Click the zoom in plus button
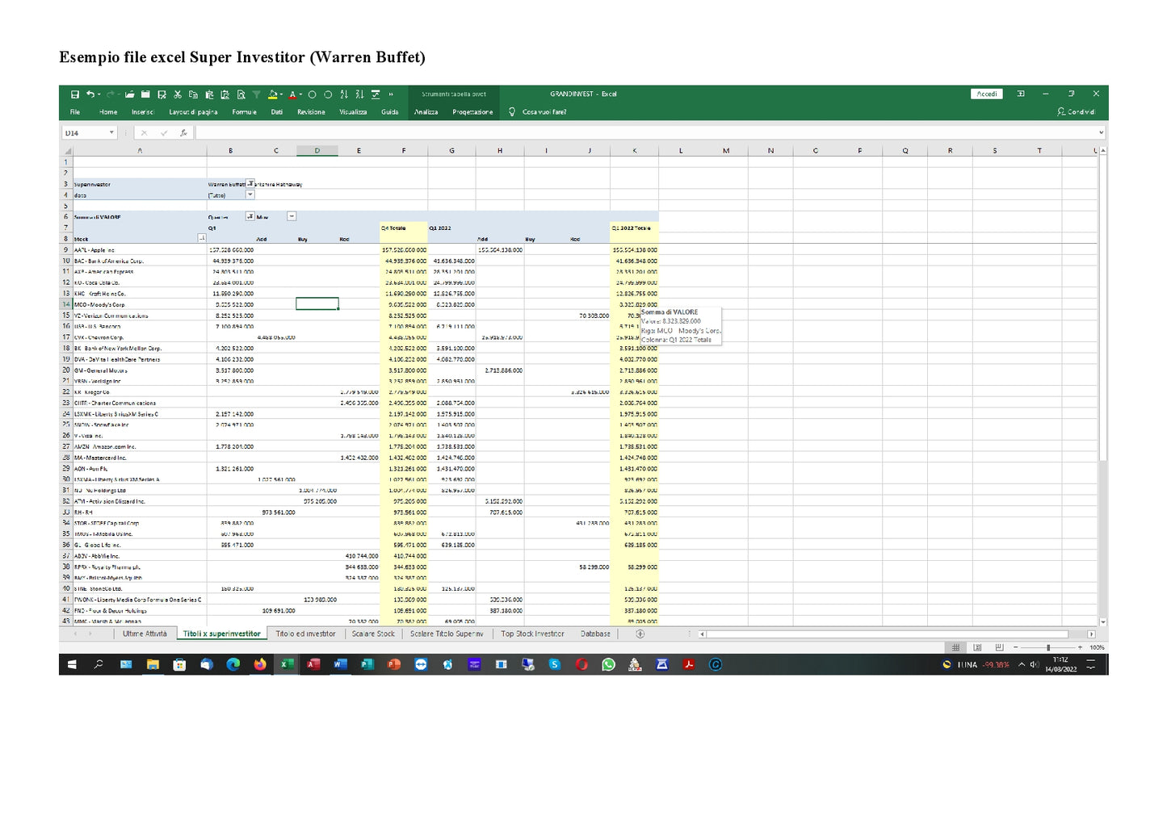This screenshot has width=1167, height=824. click(1080, 647)
